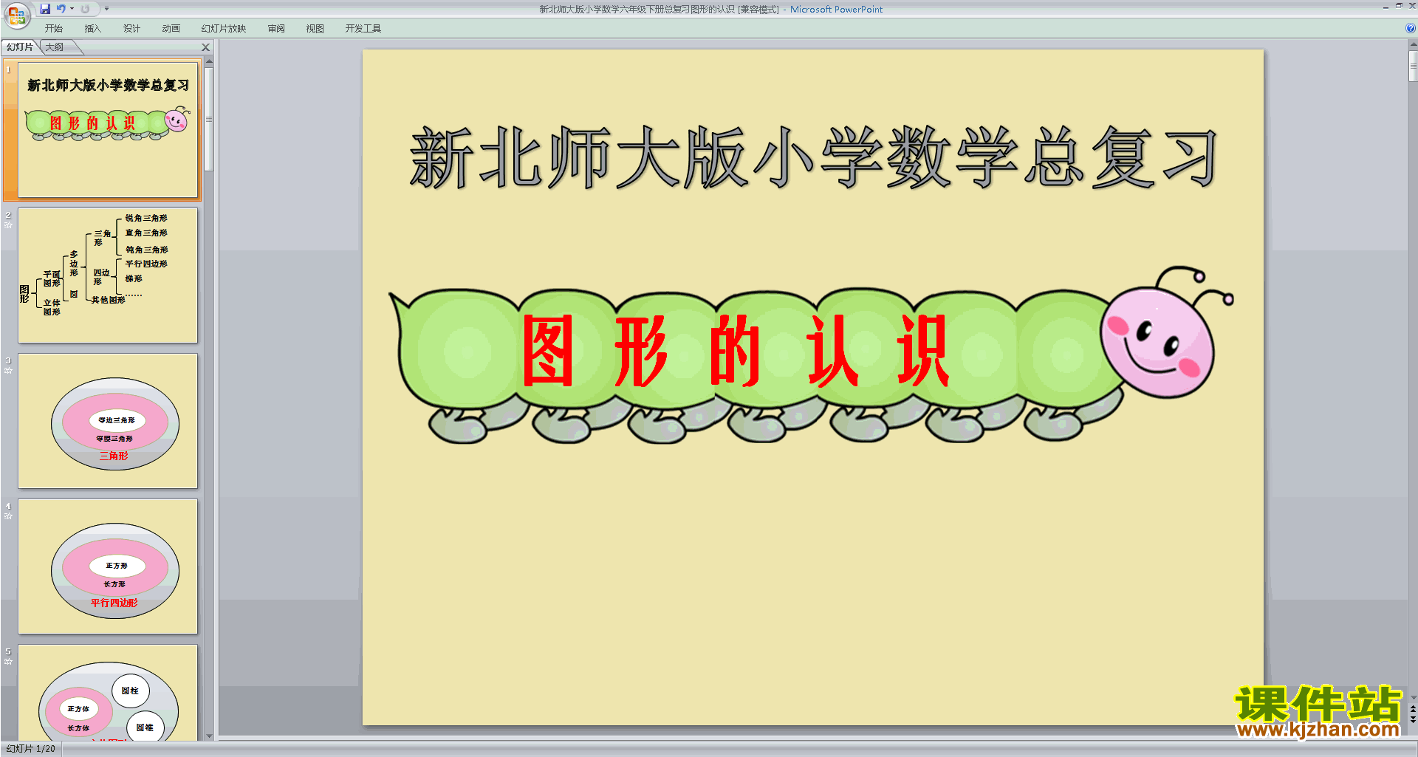This screenshot has width=1418, height=757.
Task: Open the undo history dropdown arrow
Action: pos(72,9)
